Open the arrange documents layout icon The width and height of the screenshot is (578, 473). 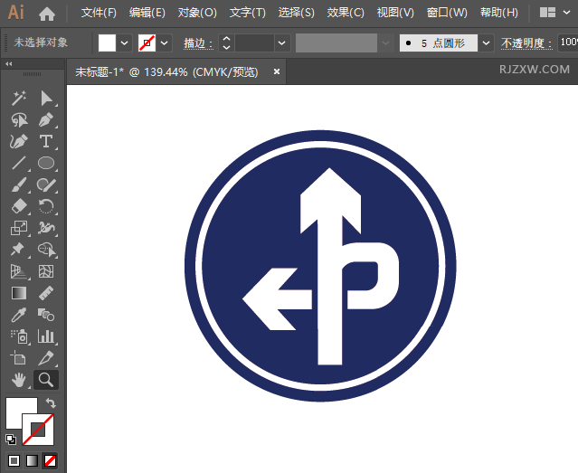pos(547,13)
